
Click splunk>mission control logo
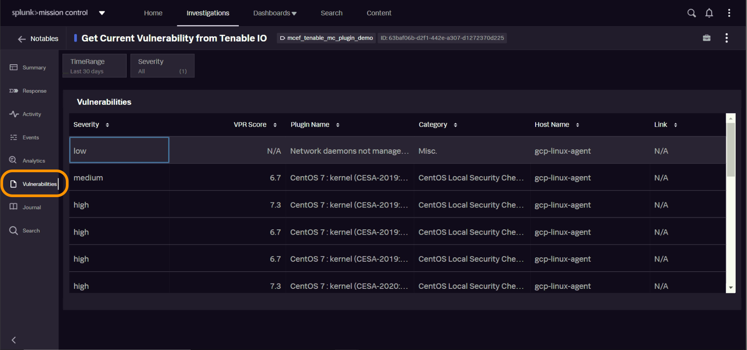coord(50,13)
